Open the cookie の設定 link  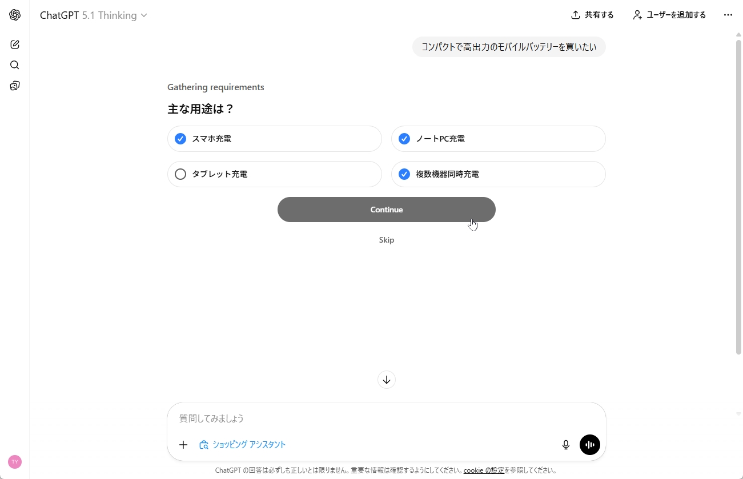(484, 470)
